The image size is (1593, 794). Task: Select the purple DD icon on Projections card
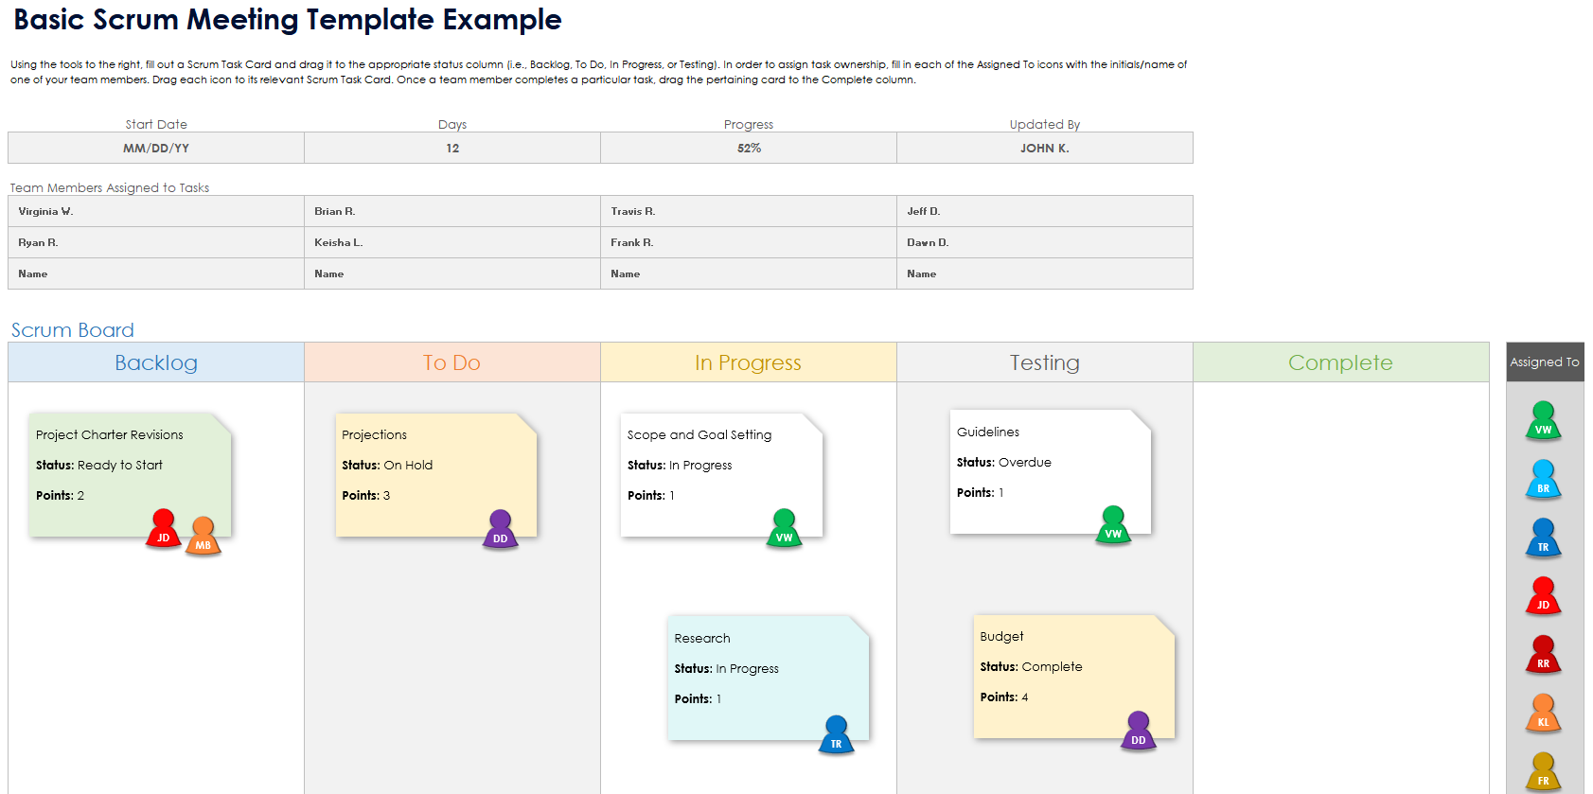[x=500, y=530]
